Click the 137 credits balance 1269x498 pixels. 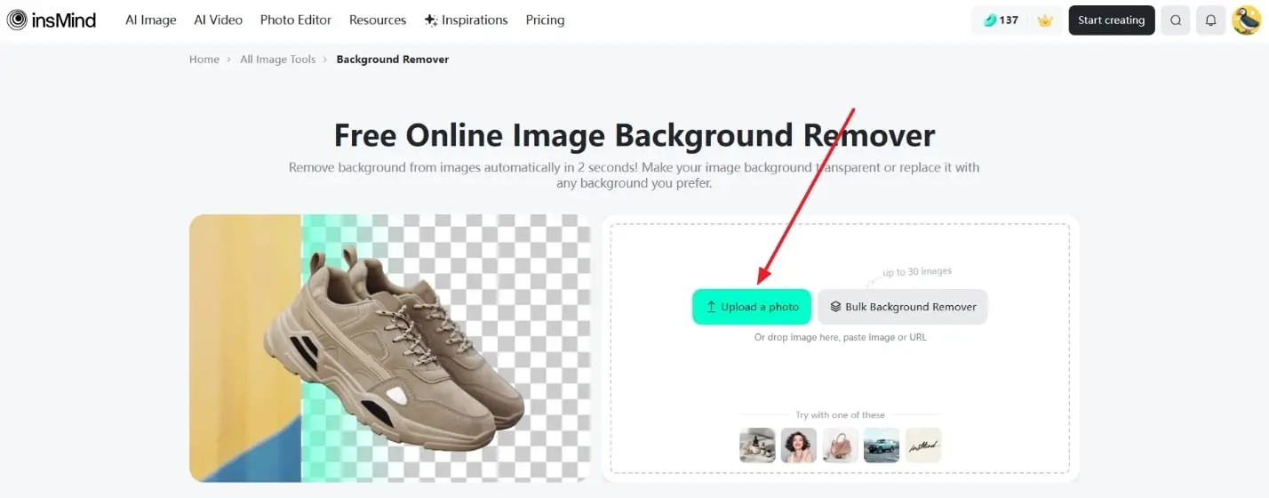tap(1001, 20)
